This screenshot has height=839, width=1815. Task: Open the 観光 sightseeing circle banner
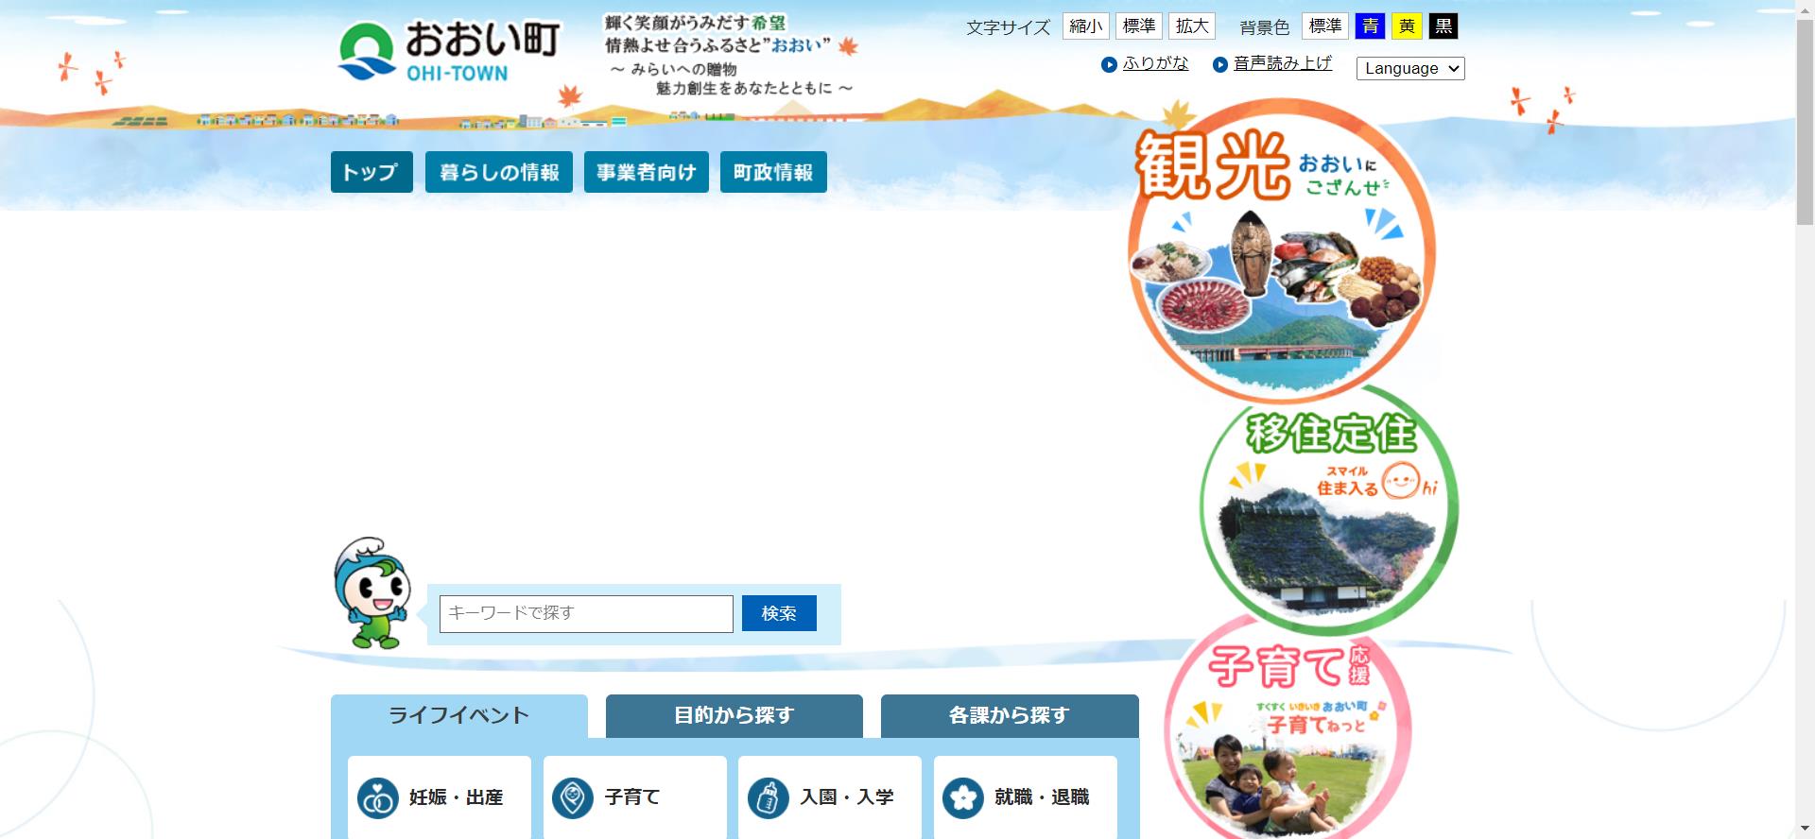click(1281, 255)
